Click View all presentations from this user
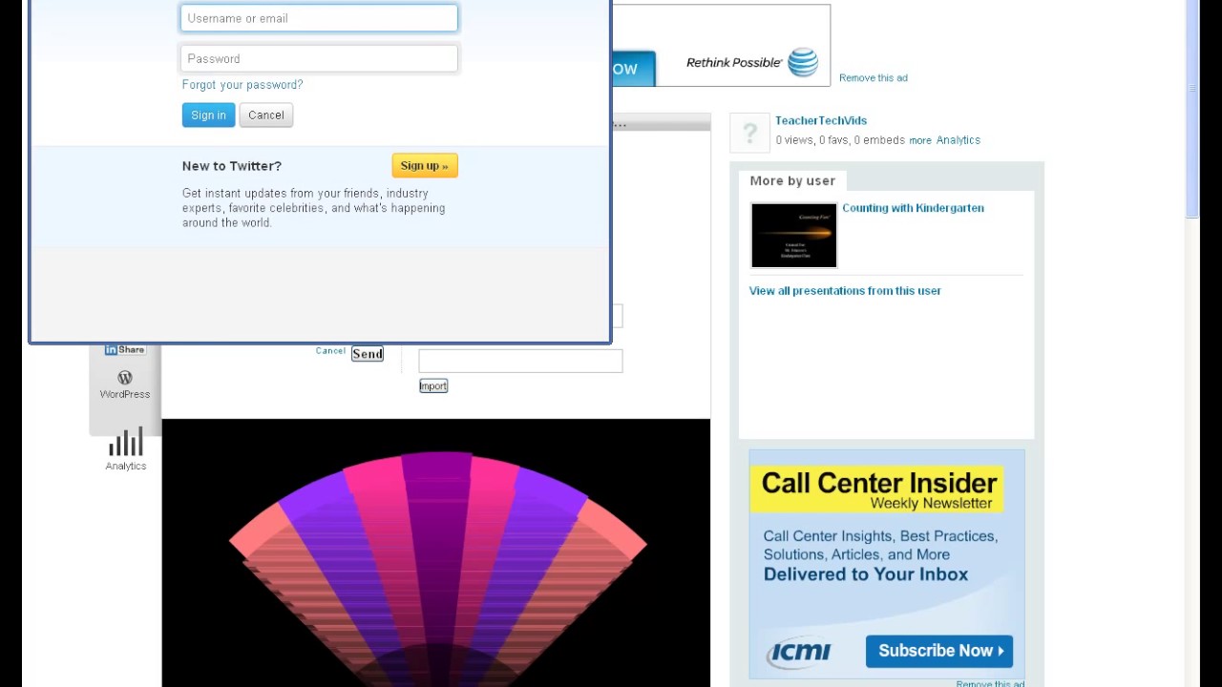The image size is (1222, 687). click(845, 291)
